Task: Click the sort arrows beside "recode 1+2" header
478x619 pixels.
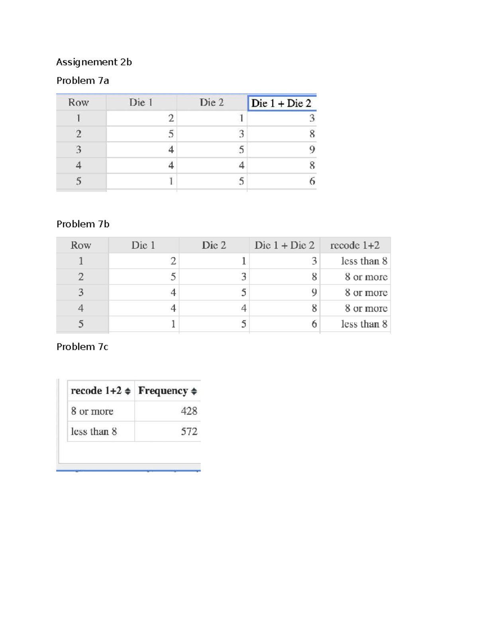Action: point(127,391)
